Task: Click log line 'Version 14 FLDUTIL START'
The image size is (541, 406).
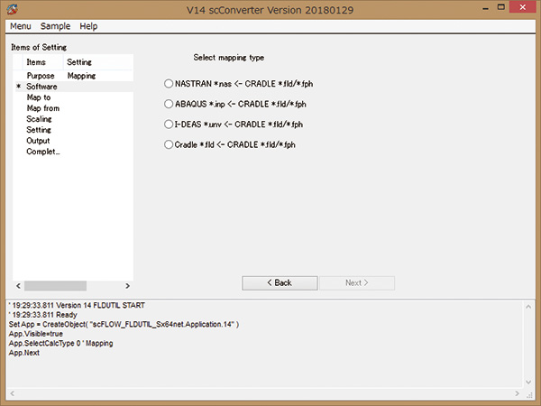Action: pyautogui.click(x=77, y=305)
